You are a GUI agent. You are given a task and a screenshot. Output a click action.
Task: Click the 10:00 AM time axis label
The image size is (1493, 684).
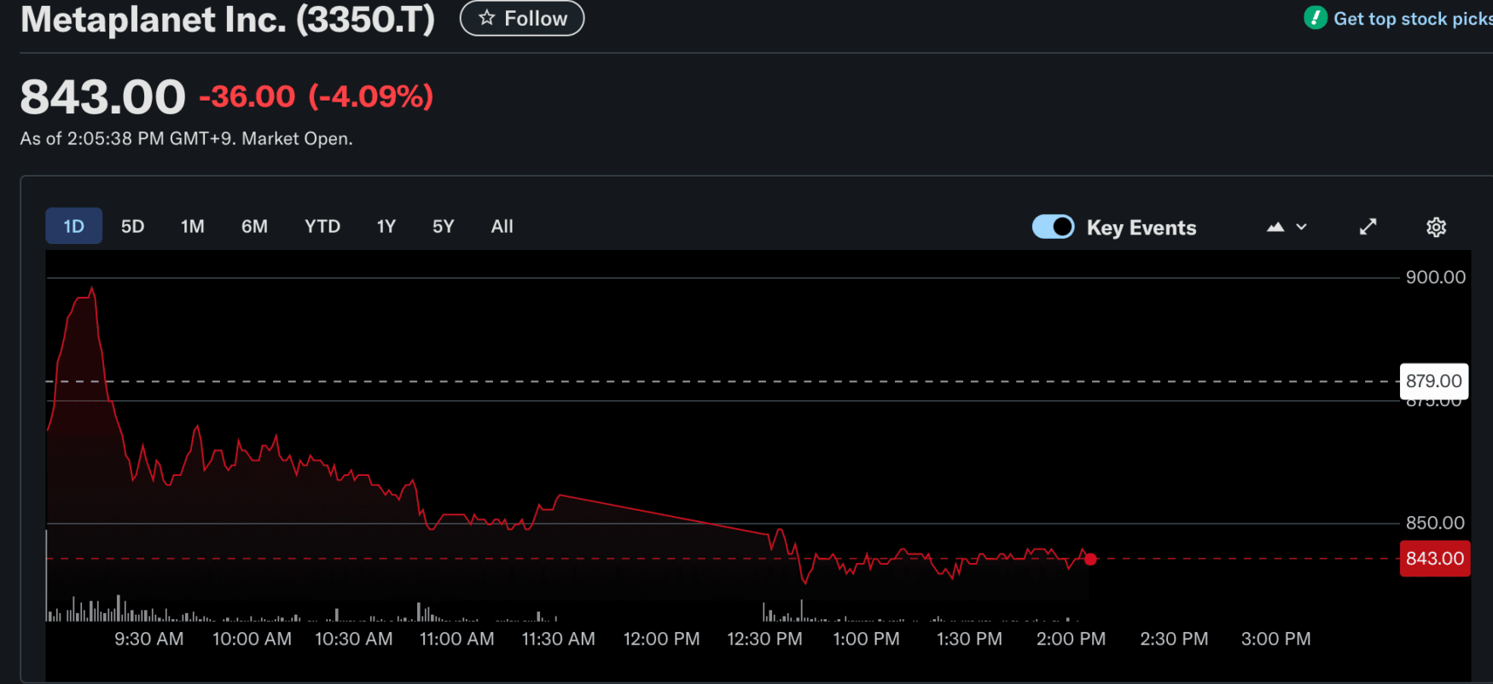tap(252, 639)
